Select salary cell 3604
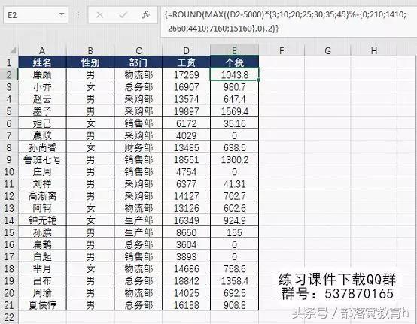Image resolution: width=417 pixels, height=324 pixels. click(186, 244)
